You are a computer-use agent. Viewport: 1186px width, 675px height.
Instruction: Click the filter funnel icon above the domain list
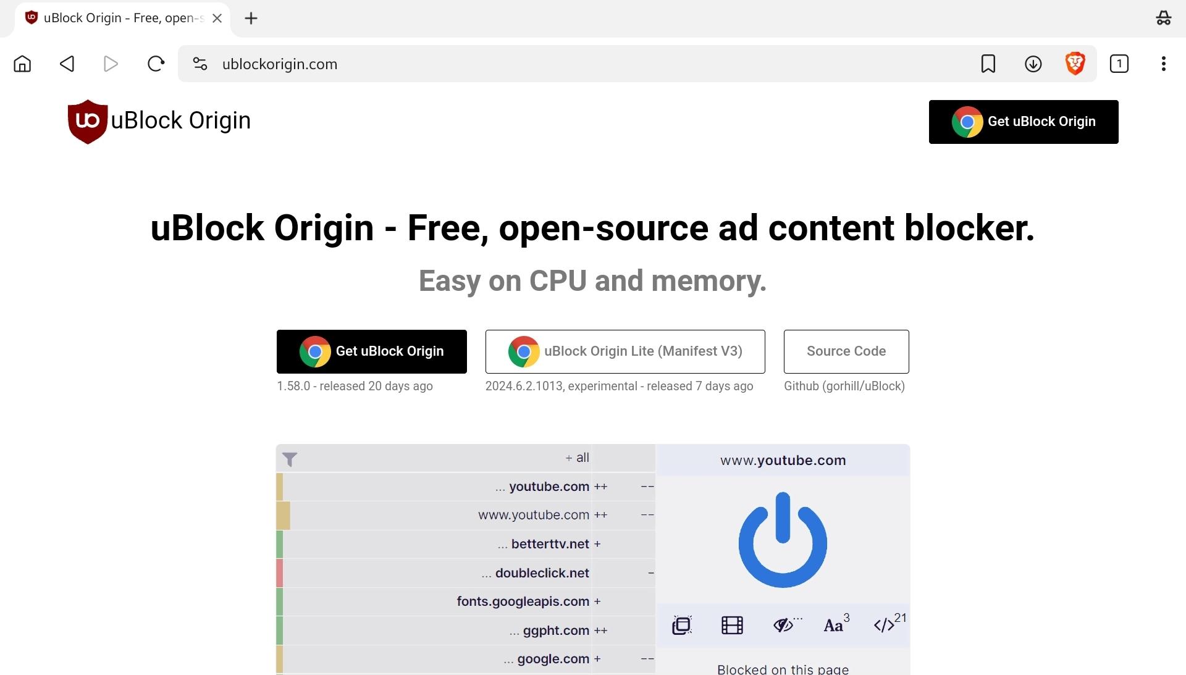tap(290, 459)
